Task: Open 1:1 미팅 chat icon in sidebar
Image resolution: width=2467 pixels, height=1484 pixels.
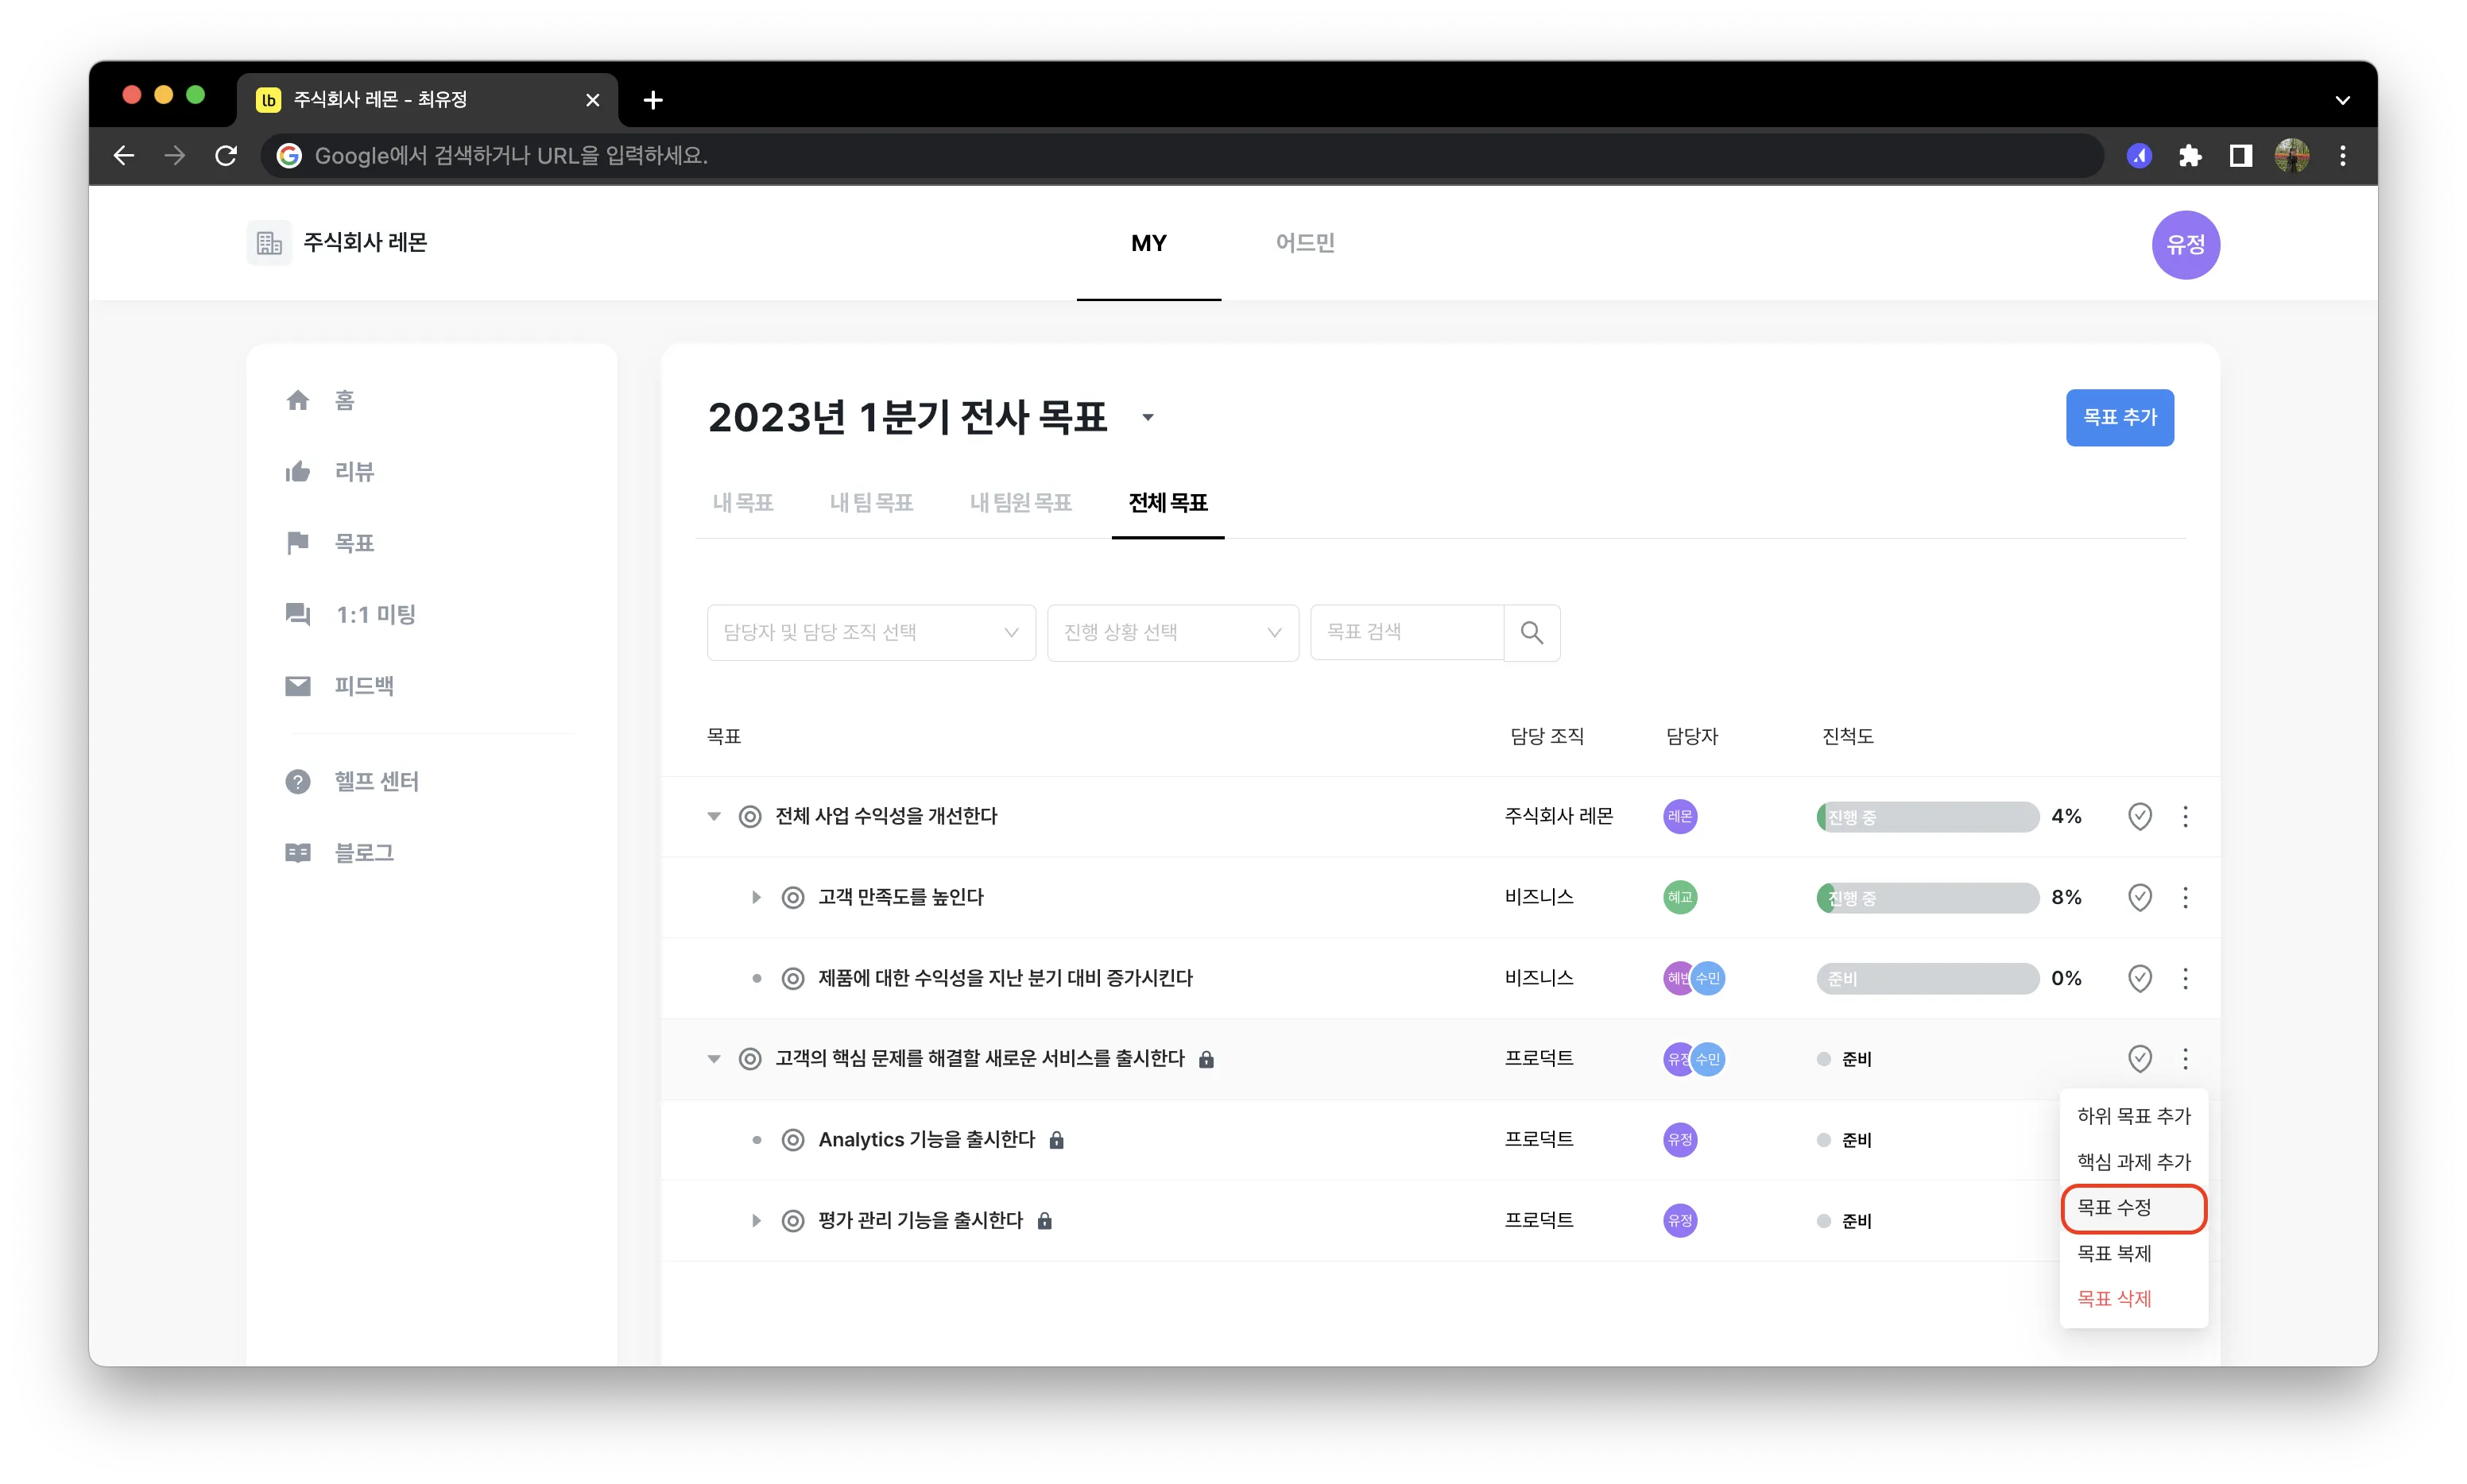Action: [x=297, y=614]
